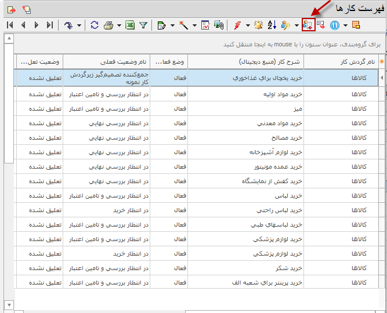Jump to the last record
The image size is (387, 313).
(x=50, y=26)
